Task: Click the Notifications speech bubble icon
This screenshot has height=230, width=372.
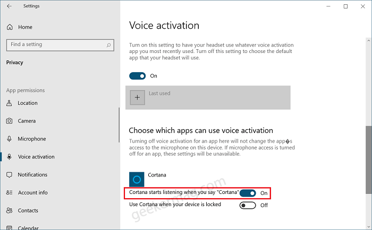Action: [9, 175]
